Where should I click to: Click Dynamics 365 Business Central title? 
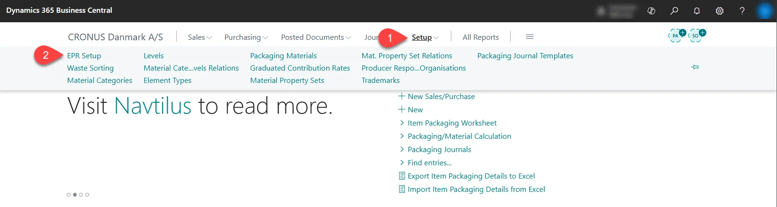[59, 10]
